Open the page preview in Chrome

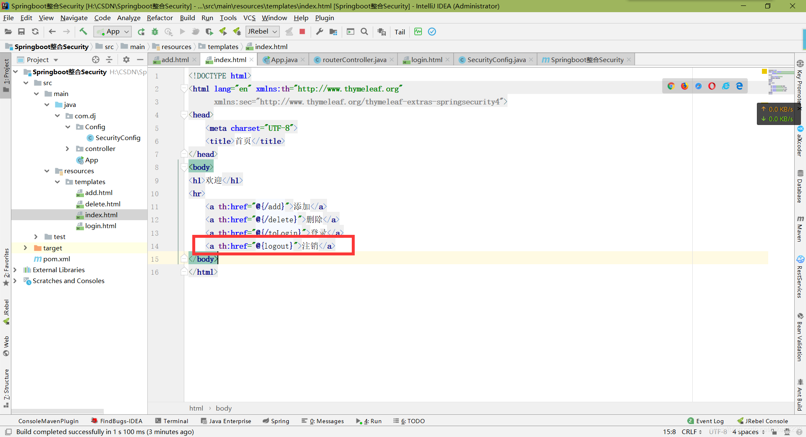(671, 86)
